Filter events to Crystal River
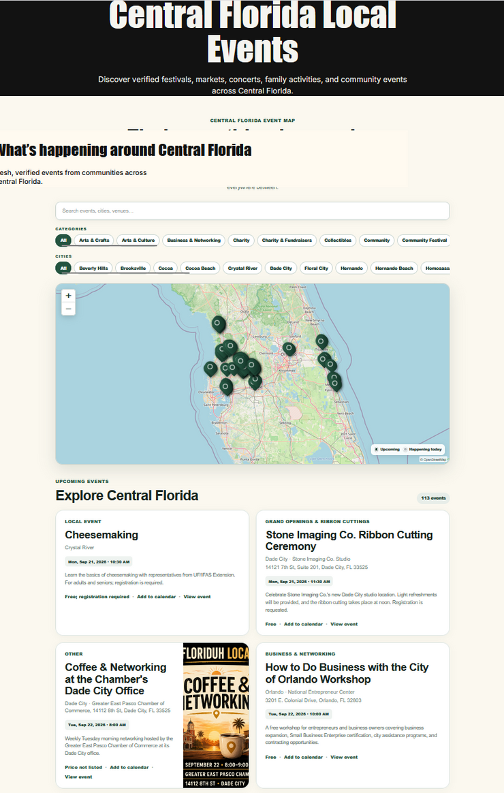The height and width of the screenshot is (793, 504). coord(242,268)
